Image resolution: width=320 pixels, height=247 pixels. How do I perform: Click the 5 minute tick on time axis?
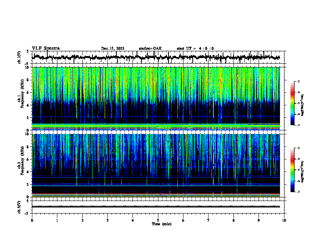158,220
